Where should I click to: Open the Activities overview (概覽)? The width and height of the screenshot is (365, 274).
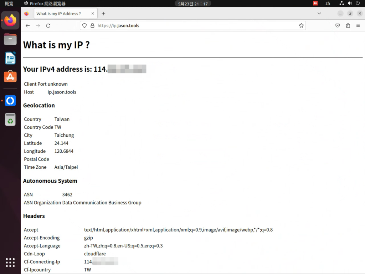9,4
